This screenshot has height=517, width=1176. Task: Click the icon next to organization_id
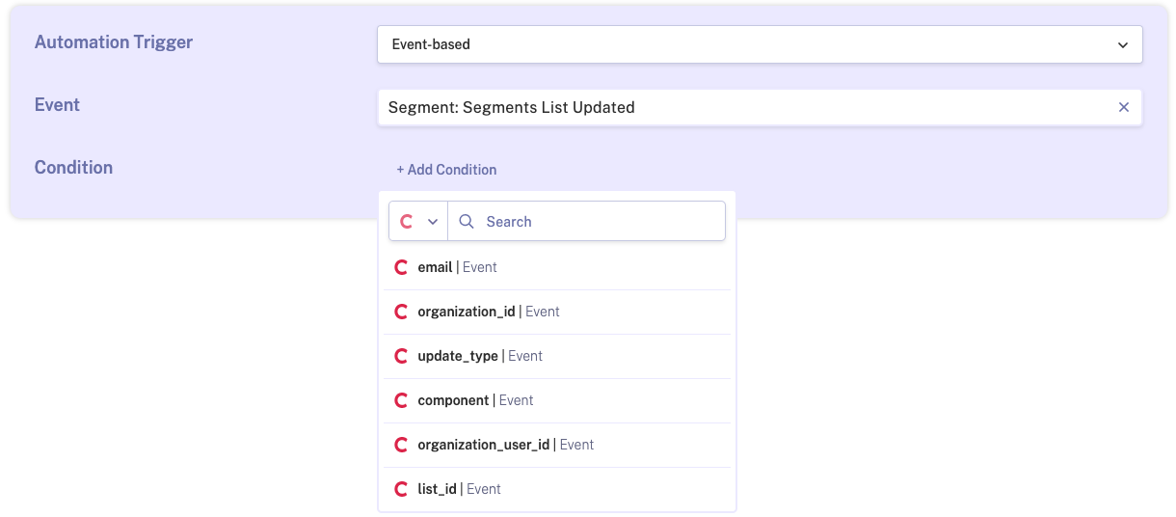point(401,312)
